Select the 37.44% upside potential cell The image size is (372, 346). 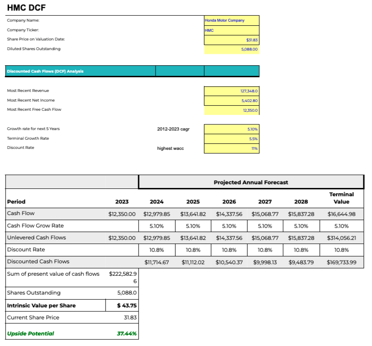click(122, 334)
